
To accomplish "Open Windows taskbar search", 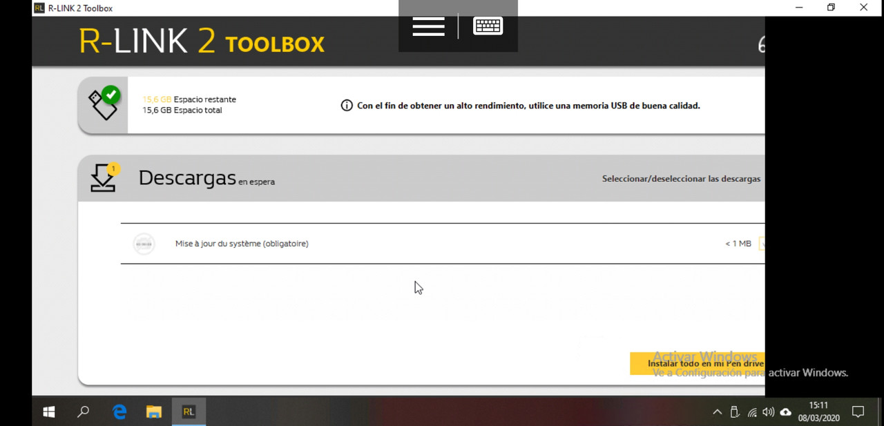I will (84, 412).
